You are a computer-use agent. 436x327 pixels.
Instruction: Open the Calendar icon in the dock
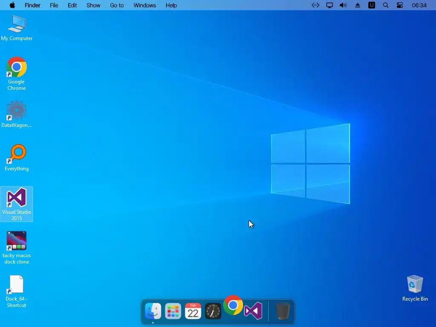(193, 311)
